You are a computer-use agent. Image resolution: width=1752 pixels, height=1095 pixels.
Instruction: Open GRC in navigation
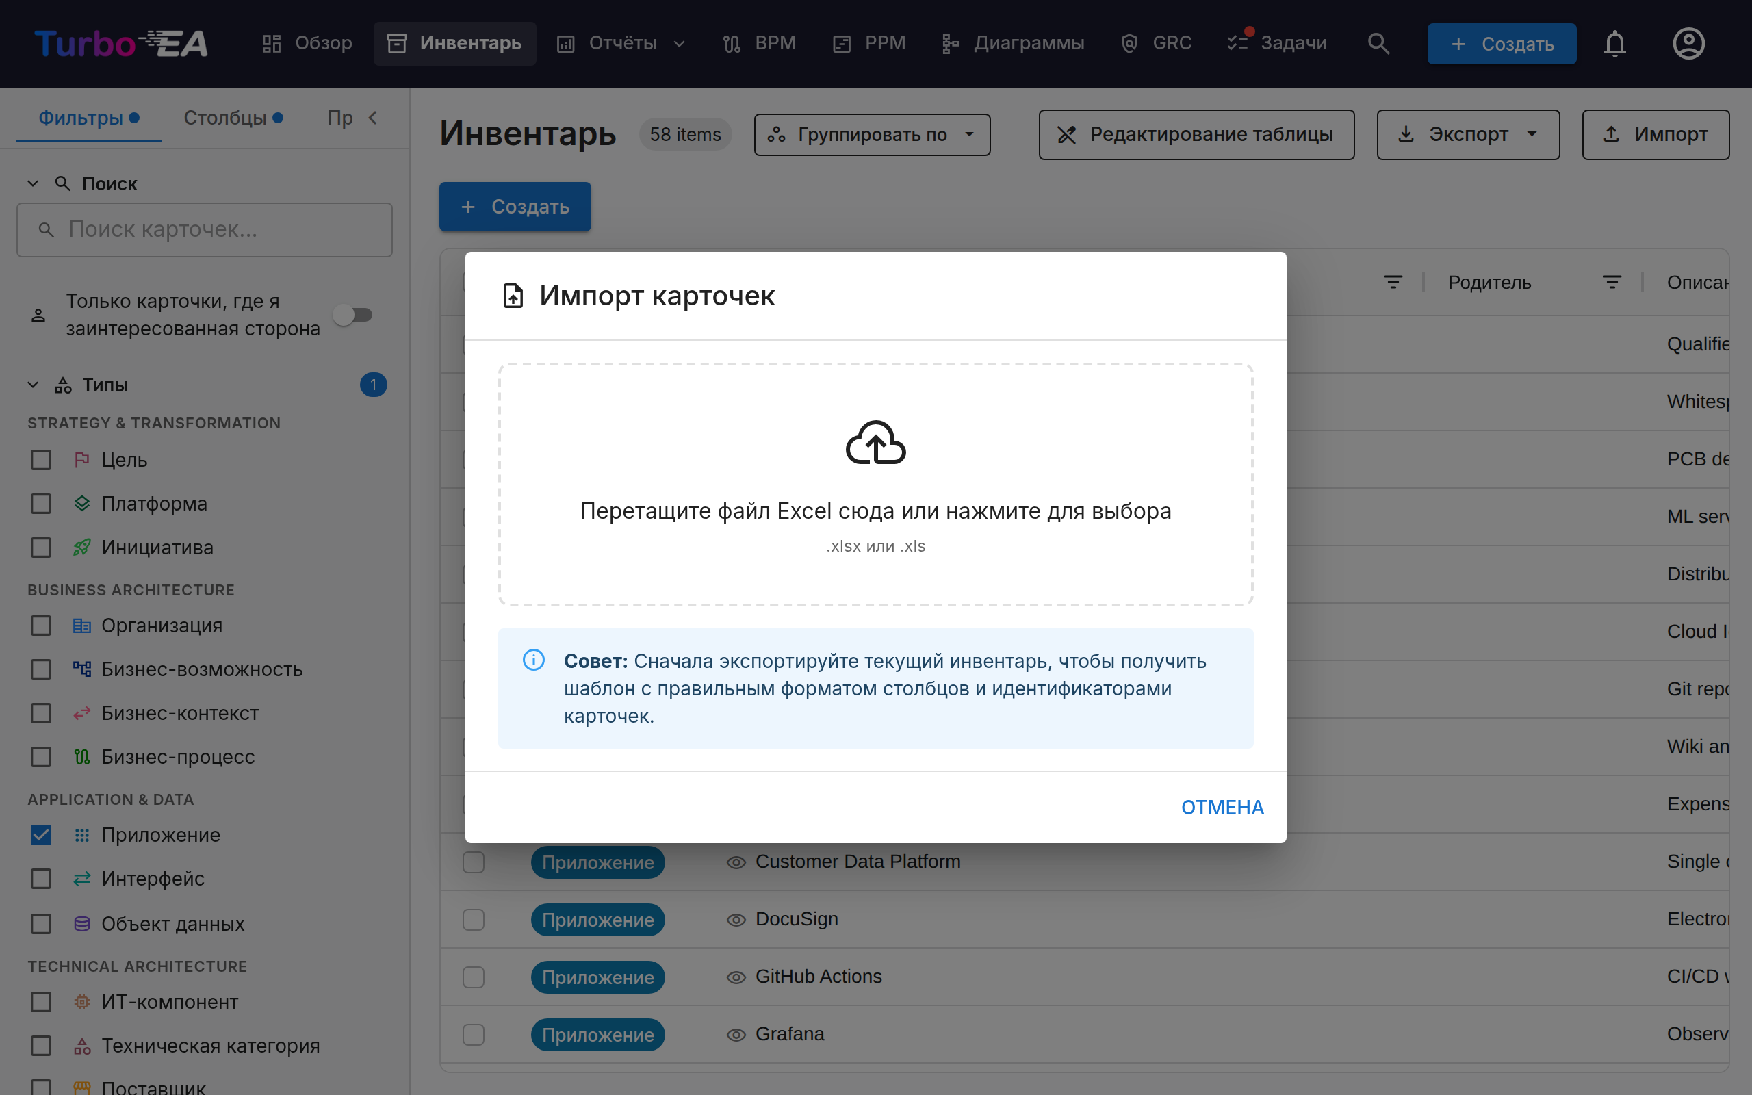(1156, 43)
